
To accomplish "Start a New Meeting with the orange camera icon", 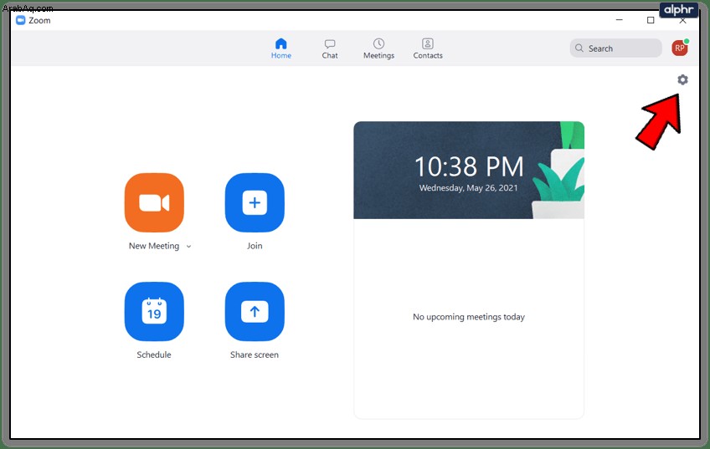I will pyautogui.click(x=154, y=202).
